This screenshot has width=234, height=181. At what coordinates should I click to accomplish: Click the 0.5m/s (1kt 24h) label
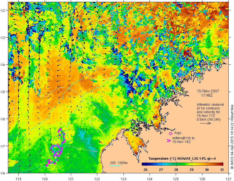(x=209, y=120)
